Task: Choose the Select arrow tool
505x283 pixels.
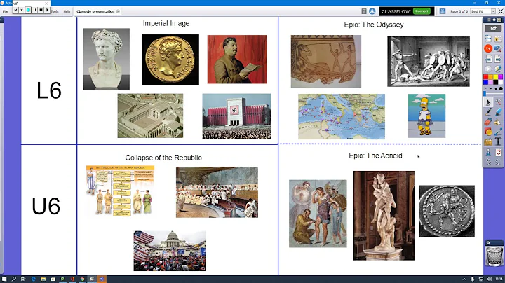Action: point(488,102)
